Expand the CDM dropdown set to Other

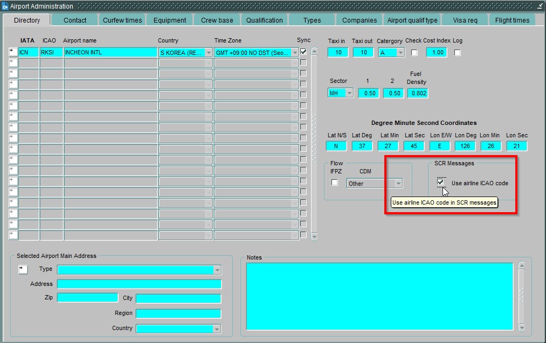point(398,184)
